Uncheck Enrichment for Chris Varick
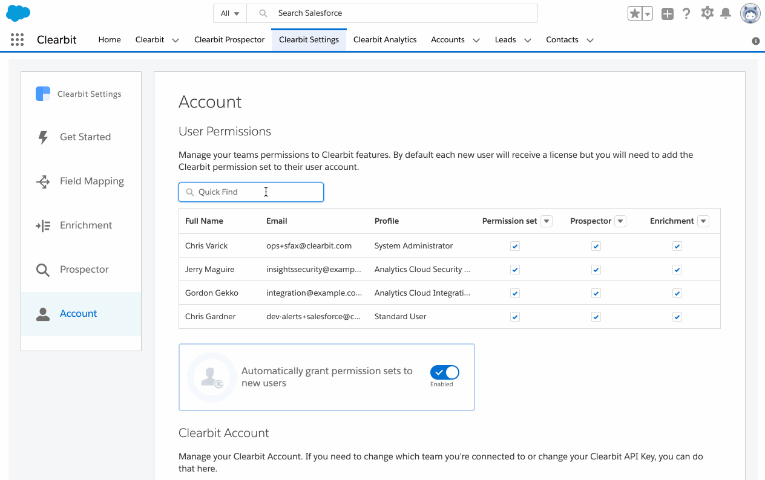This screenshot has height=480, width=765. pos(677,246)
